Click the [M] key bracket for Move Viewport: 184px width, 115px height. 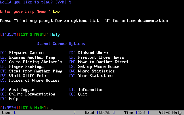[72, 62]
